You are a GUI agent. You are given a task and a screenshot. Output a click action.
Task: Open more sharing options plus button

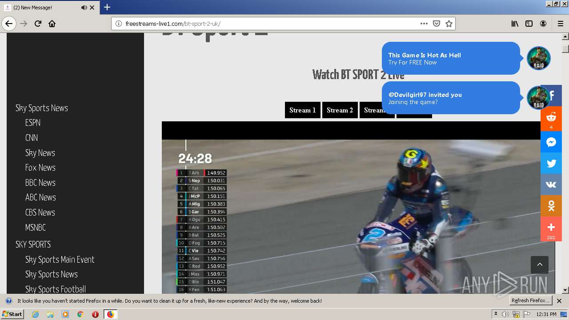click(551, 229)
